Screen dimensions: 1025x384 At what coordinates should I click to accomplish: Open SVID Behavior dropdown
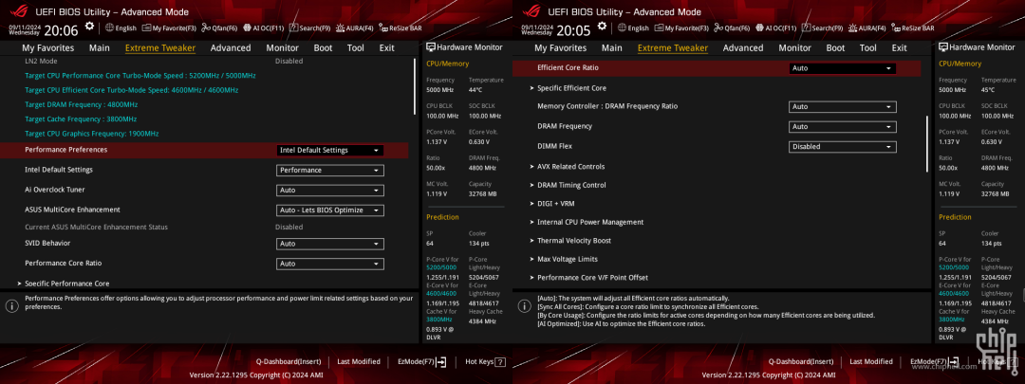click(330, 244)
